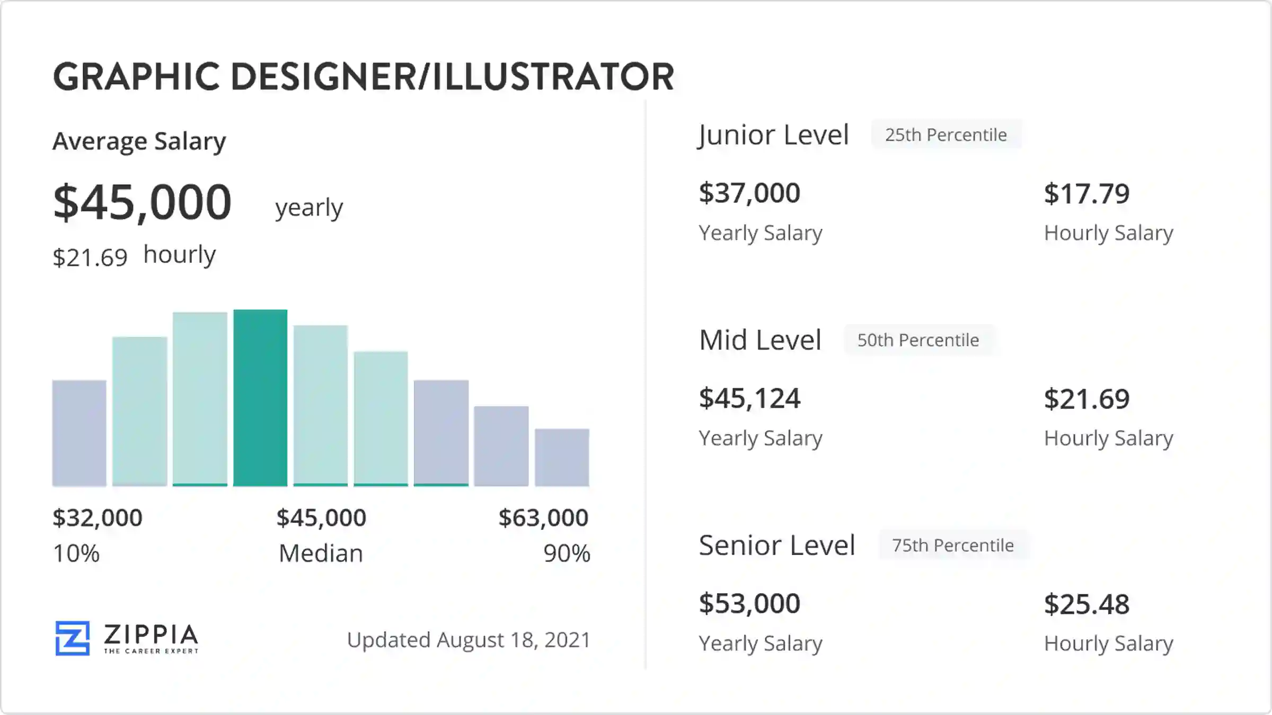The height and width of the screenshot is (715, 1272).
Task: Click the large $45,000 average salary figure
Action: [x=143, y=202]
